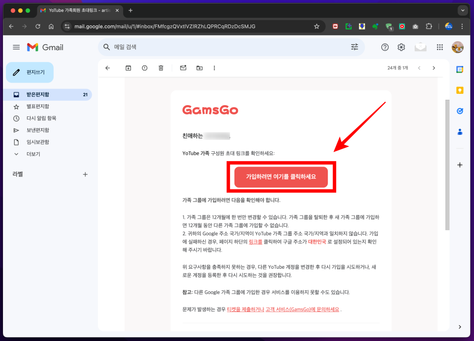Image resolution: width=474 pixels, height=341 pixels.
Task: Compose new mail with 편지쓰기
Action: point(29,72)
